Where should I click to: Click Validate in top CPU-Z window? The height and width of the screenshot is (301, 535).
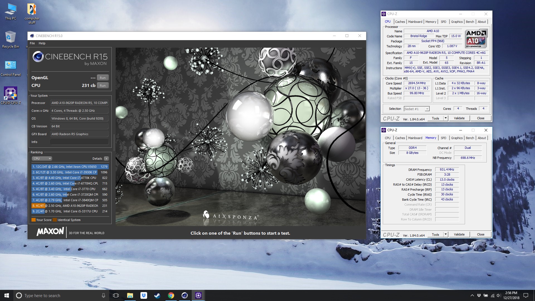coord(459,118)
